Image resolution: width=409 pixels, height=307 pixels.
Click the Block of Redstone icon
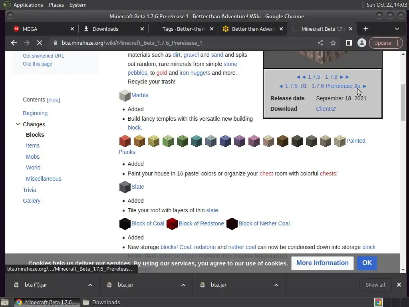172,224
